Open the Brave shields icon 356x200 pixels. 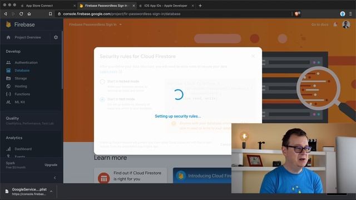coord(297,14)
